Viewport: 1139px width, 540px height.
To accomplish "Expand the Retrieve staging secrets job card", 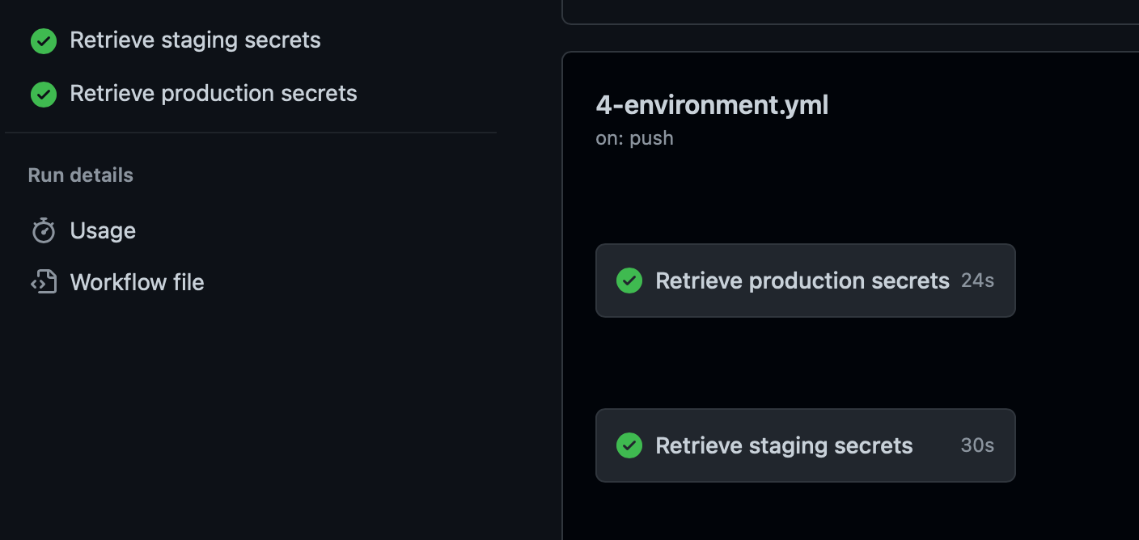I will (x=805, y=445).
